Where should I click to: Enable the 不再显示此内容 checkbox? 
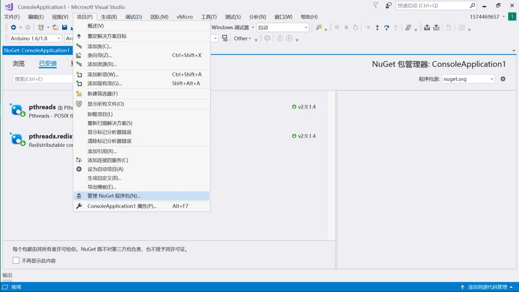(16, 260)
